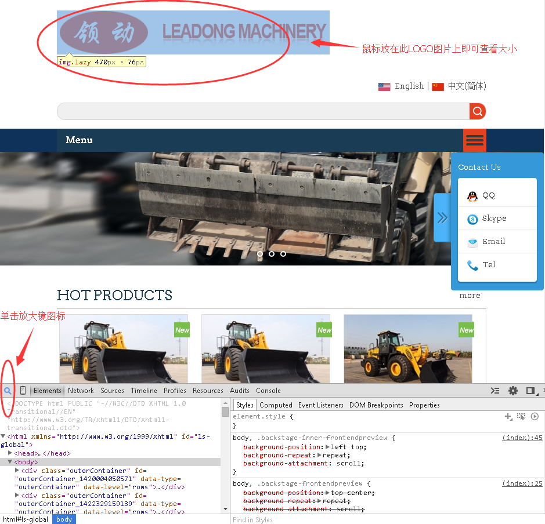
Task: Select the second carousel slide dot
Action: pos(272,254)
